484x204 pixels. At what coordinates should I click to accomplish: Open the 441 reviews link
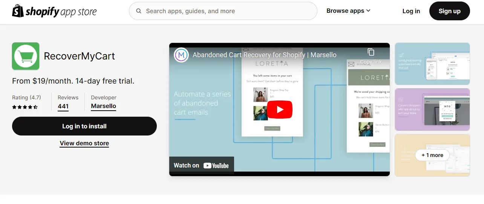pyautogui.click(x=63, y=107)
